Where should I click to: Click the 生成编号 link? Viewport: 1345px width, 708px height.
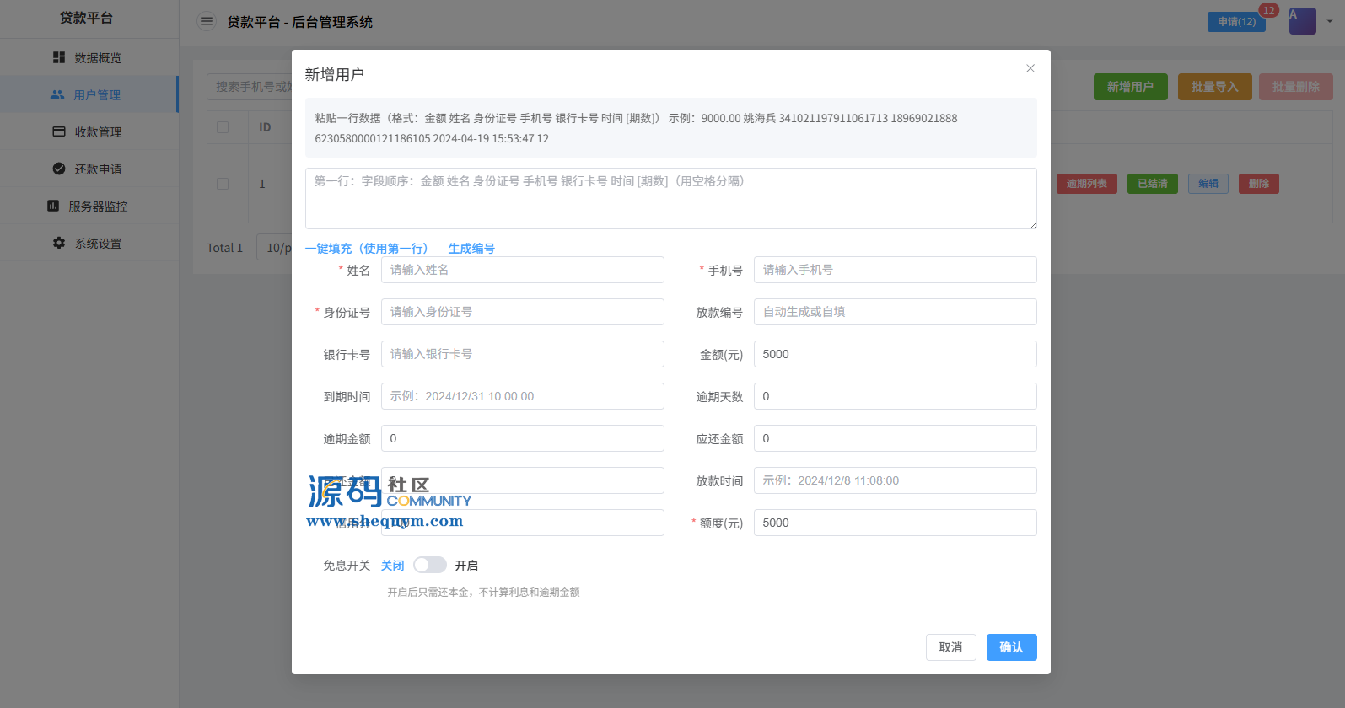tap(471, 248)
